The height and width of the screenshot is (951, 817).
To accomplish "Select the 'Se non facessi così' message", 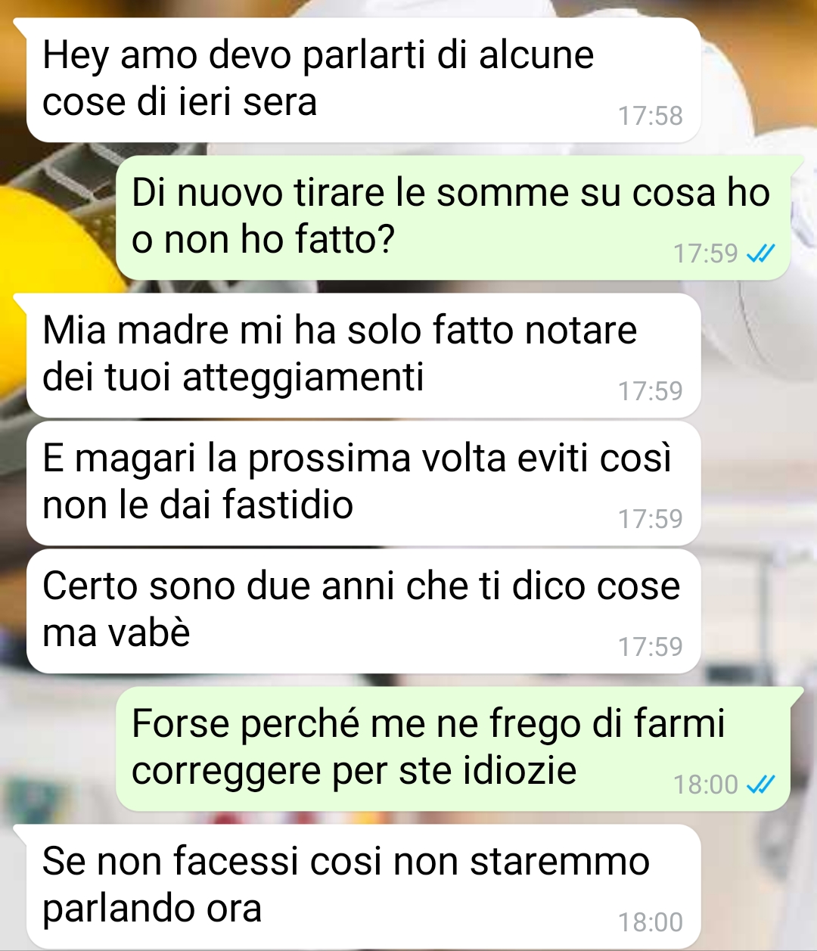I will (363, 886).
